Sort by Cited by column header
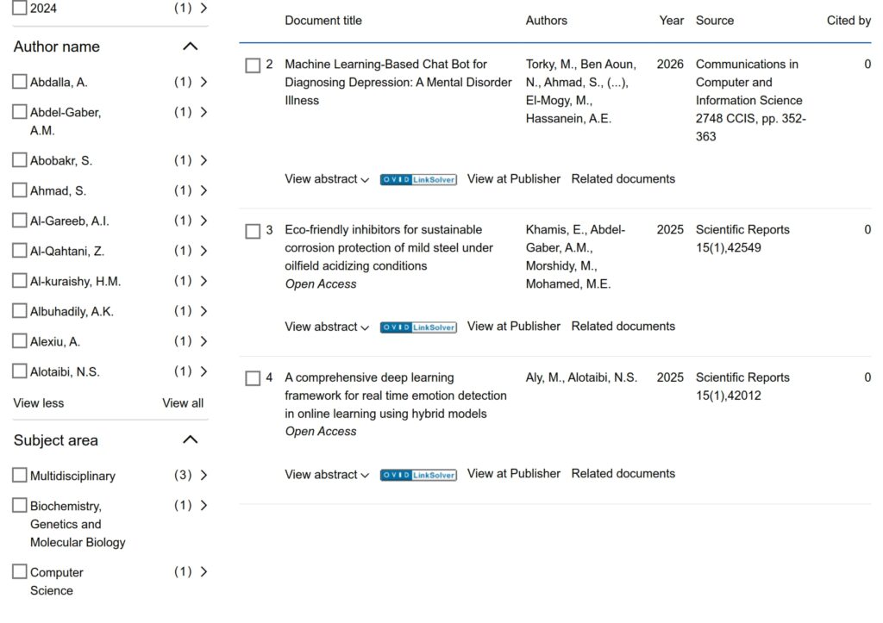This screenshot has width=883, height=623. tap(849, 21)
